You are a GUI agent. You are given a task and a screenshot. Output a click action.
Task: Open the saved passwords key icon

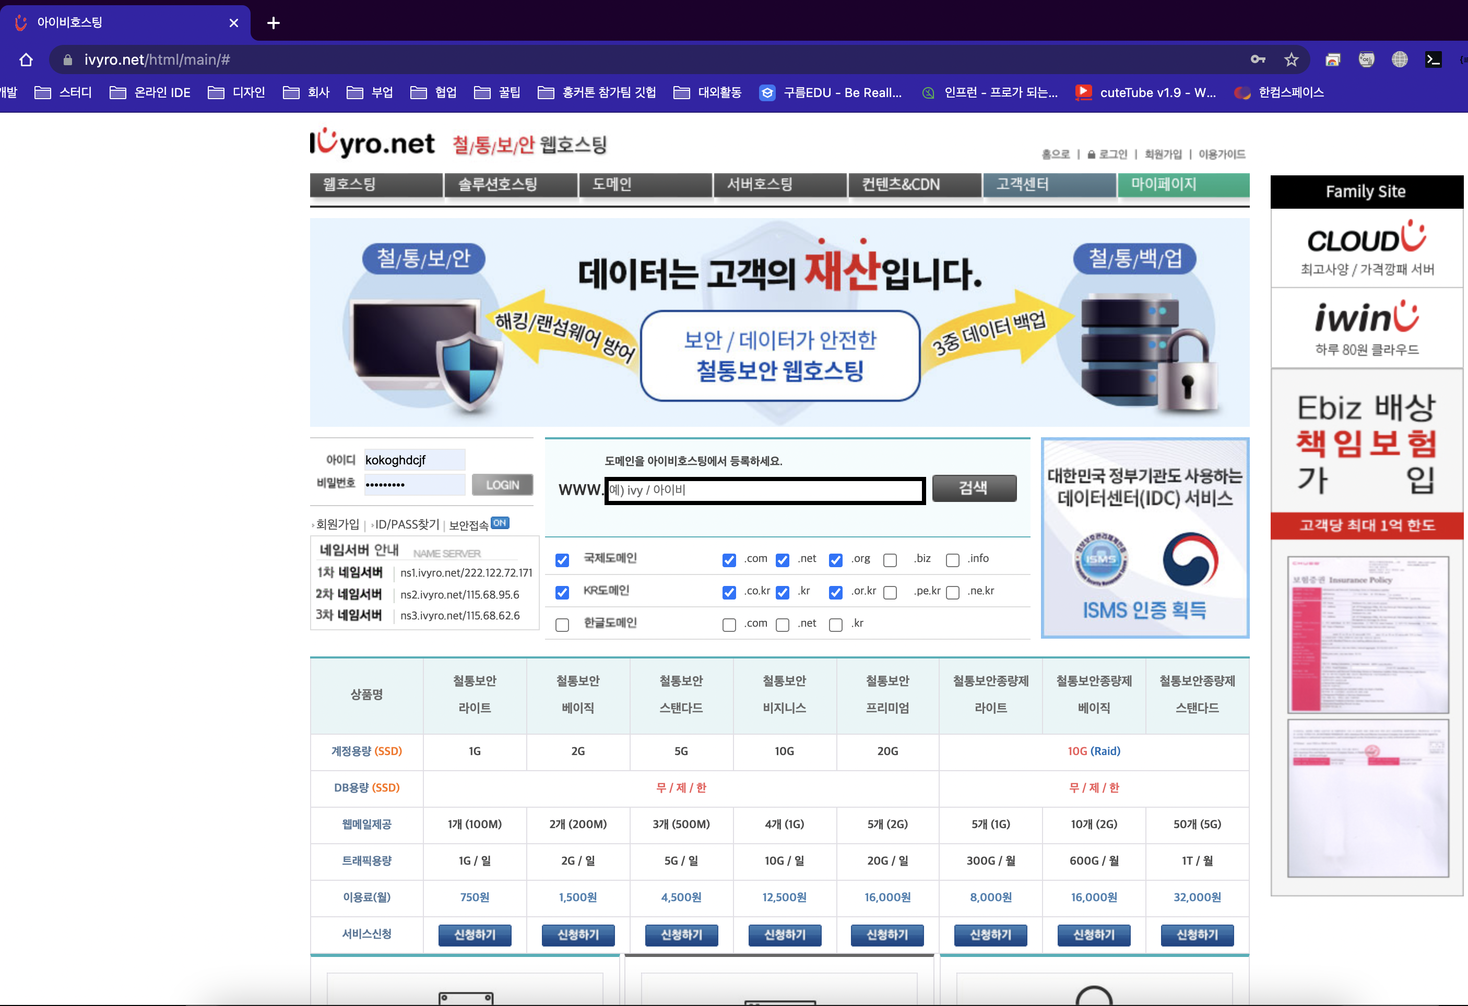(1258, 59)
